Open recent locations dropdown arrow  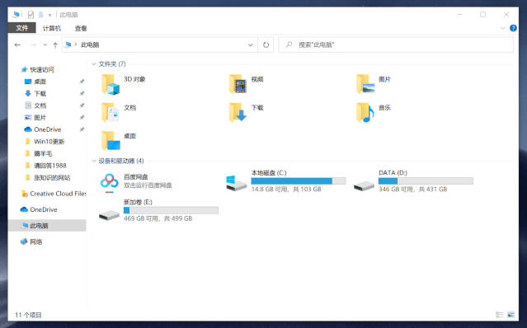(45, 45)
